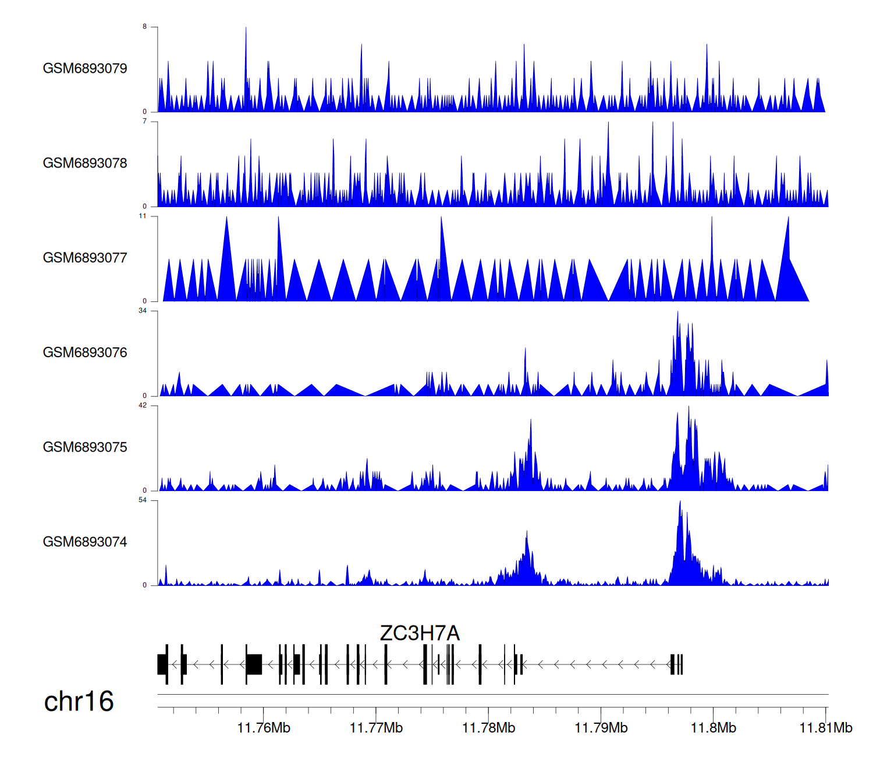Click the 11.8Mb axis label
This screenshot has height=768, width=873.
coord(713,728)
